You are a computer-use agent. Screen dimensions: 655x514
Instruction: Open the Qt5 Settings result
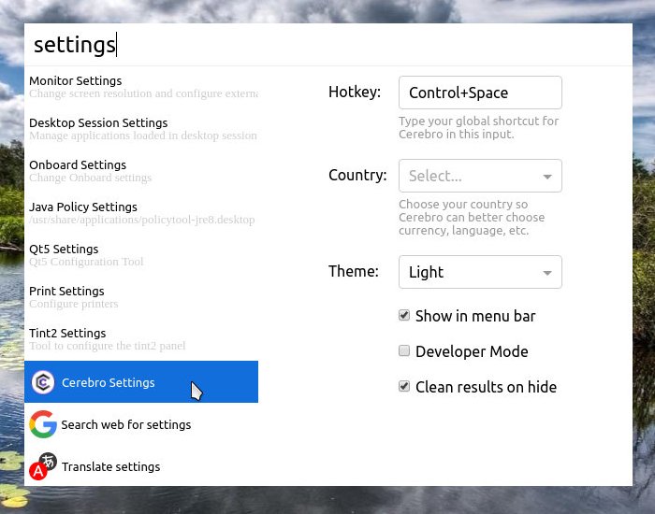141,255
